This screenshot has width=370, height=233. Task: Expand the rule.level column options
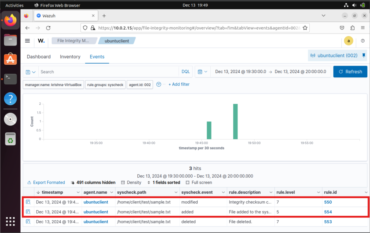pyautogui.click(x=318, y=193)
